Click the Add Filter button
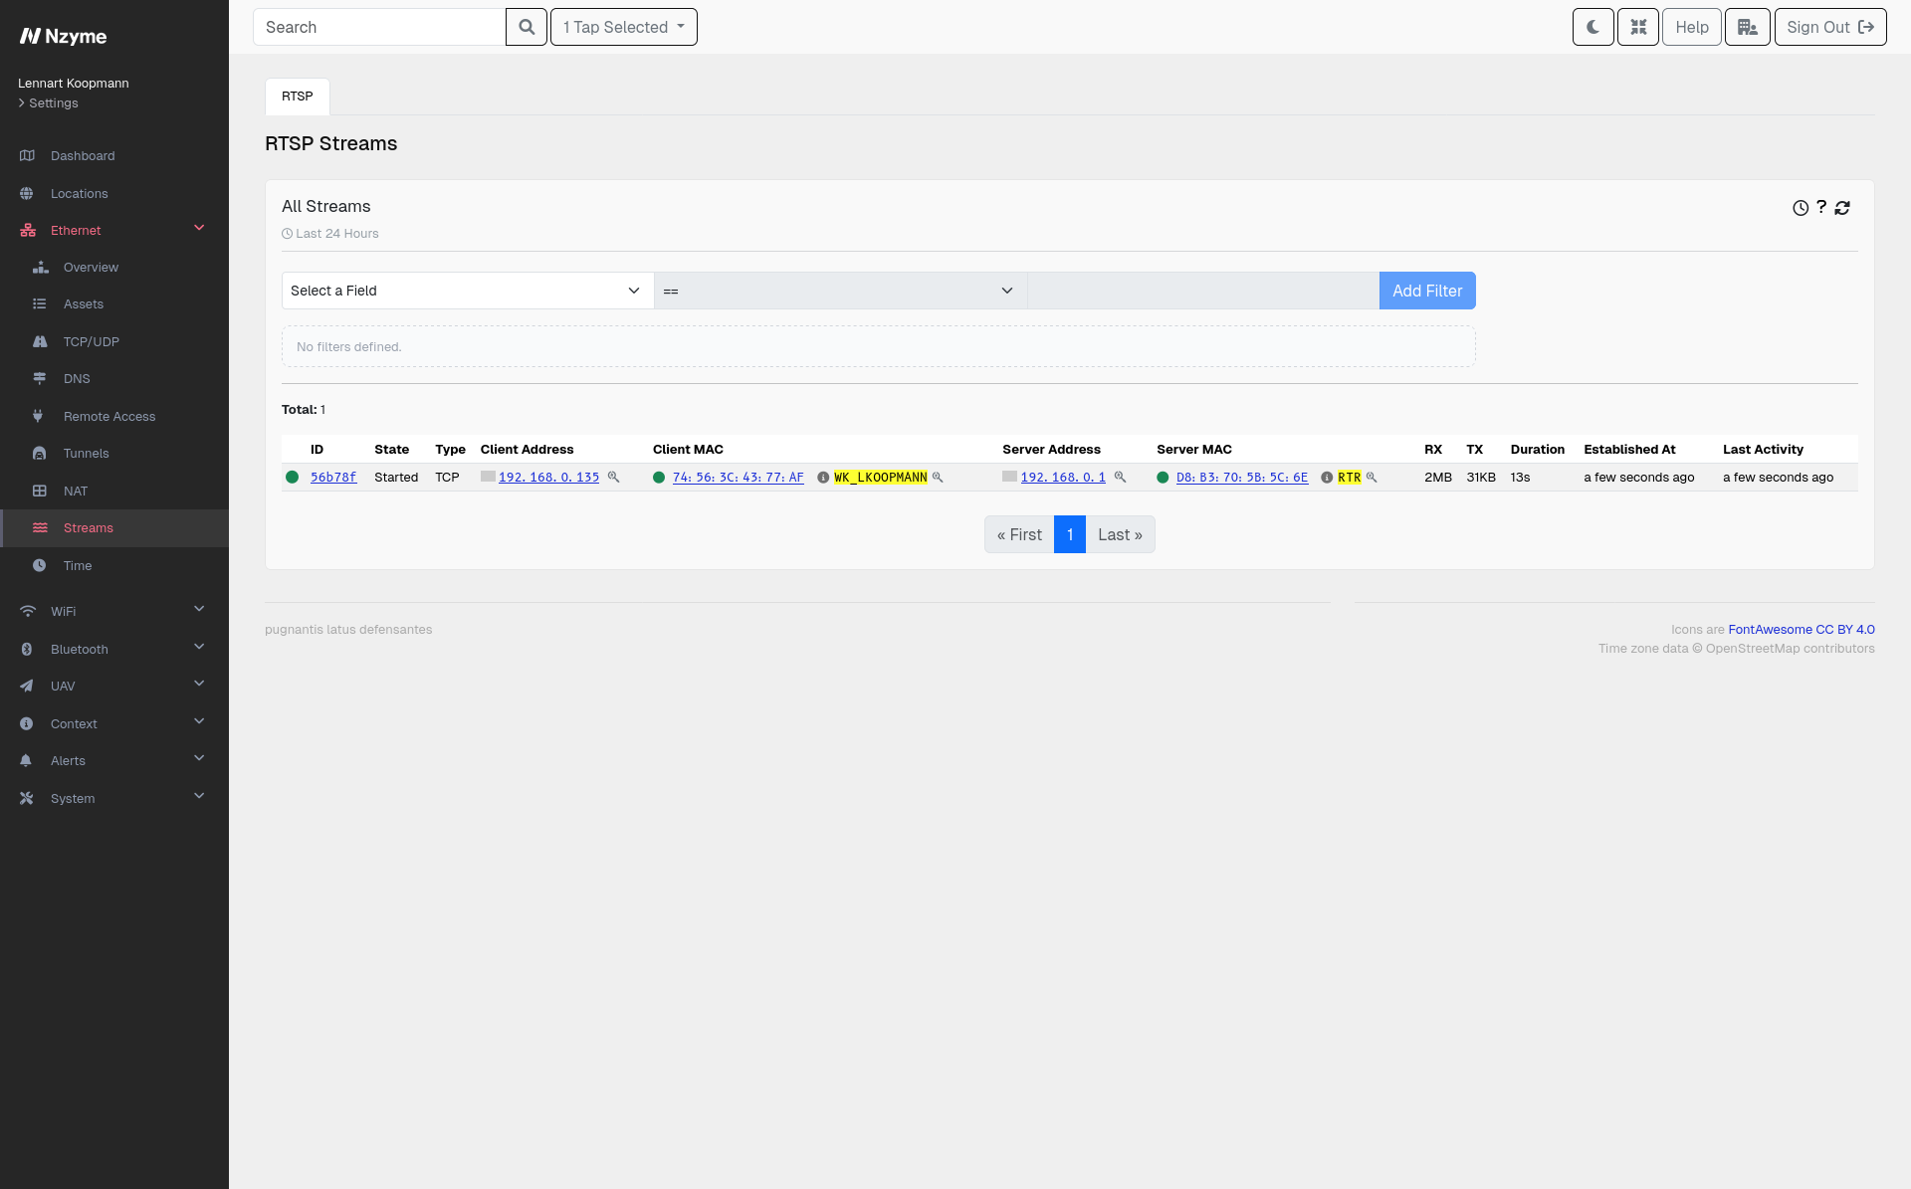Screen dimensions: 1911x1189 1427,291
